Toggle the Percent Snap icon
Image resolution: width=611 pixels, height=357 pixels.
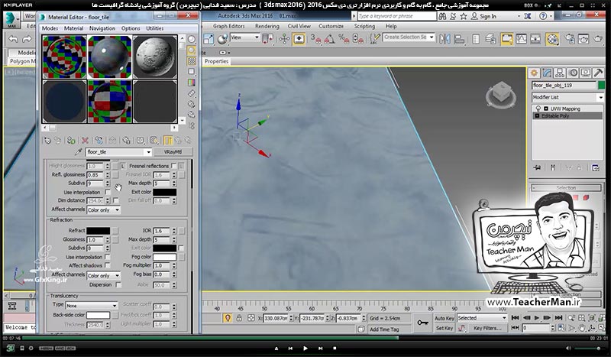[343, 39]
